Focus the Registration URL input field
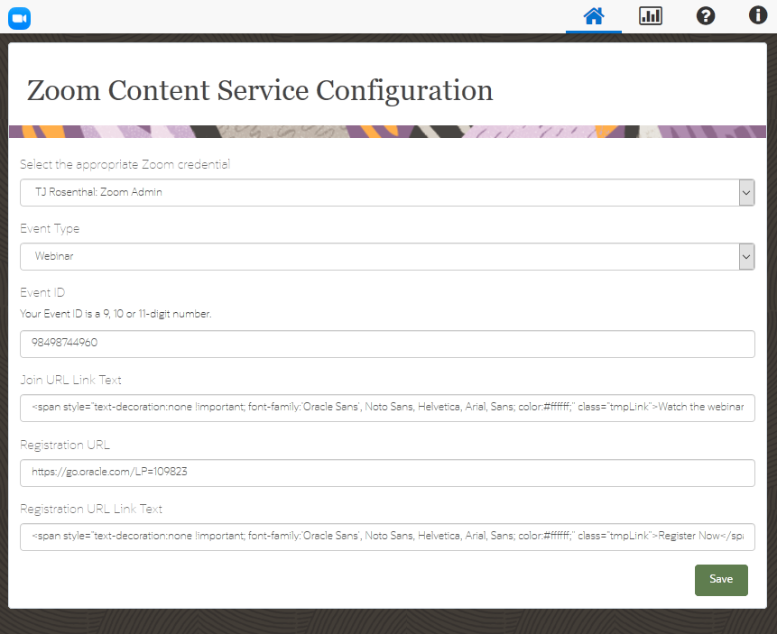This screenshot has height=634, width=777. click(x=387, y=473)
